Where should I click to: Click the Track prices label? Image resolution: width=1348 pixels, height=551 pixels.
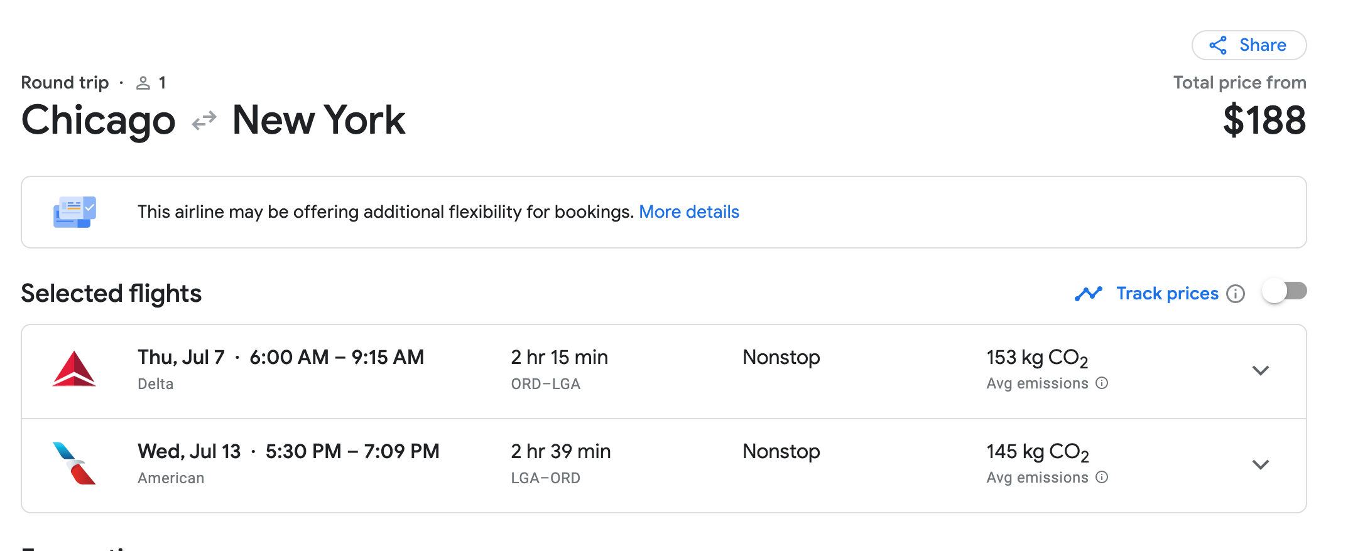pyautogui.click(x=1167, y=294)
